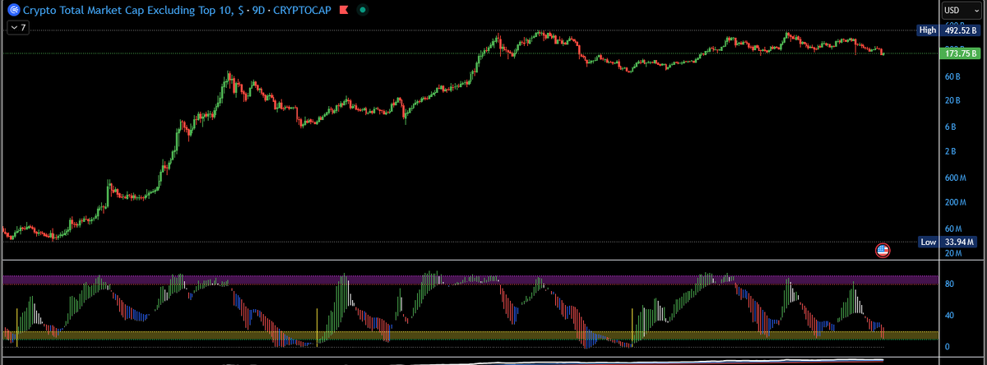Expand the collapsed indicators legend showing 7
Screen dimensions: 987x365
point(17,27)
